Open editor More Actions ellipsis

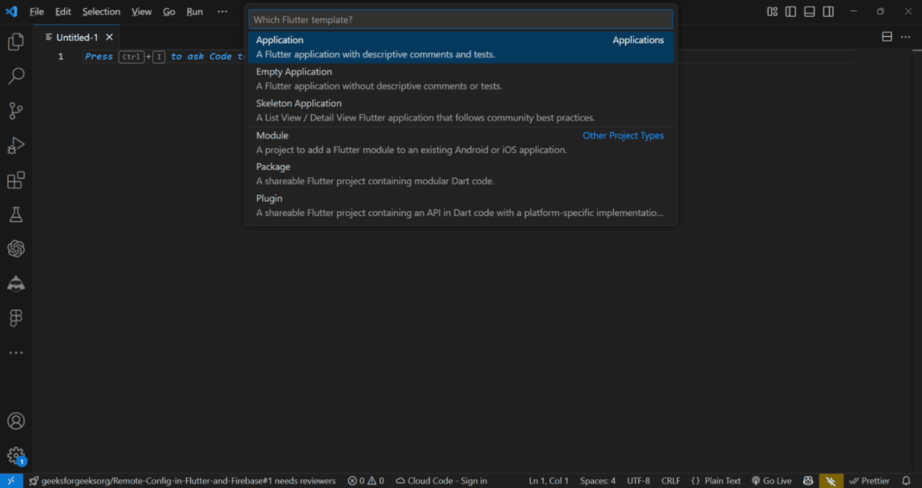(x=905, y=37)
